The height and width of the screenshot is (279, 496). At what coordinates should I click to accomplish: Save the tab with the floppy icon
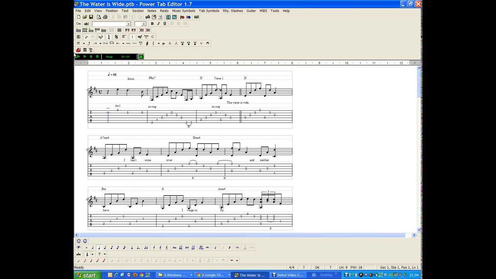[91, 17]
